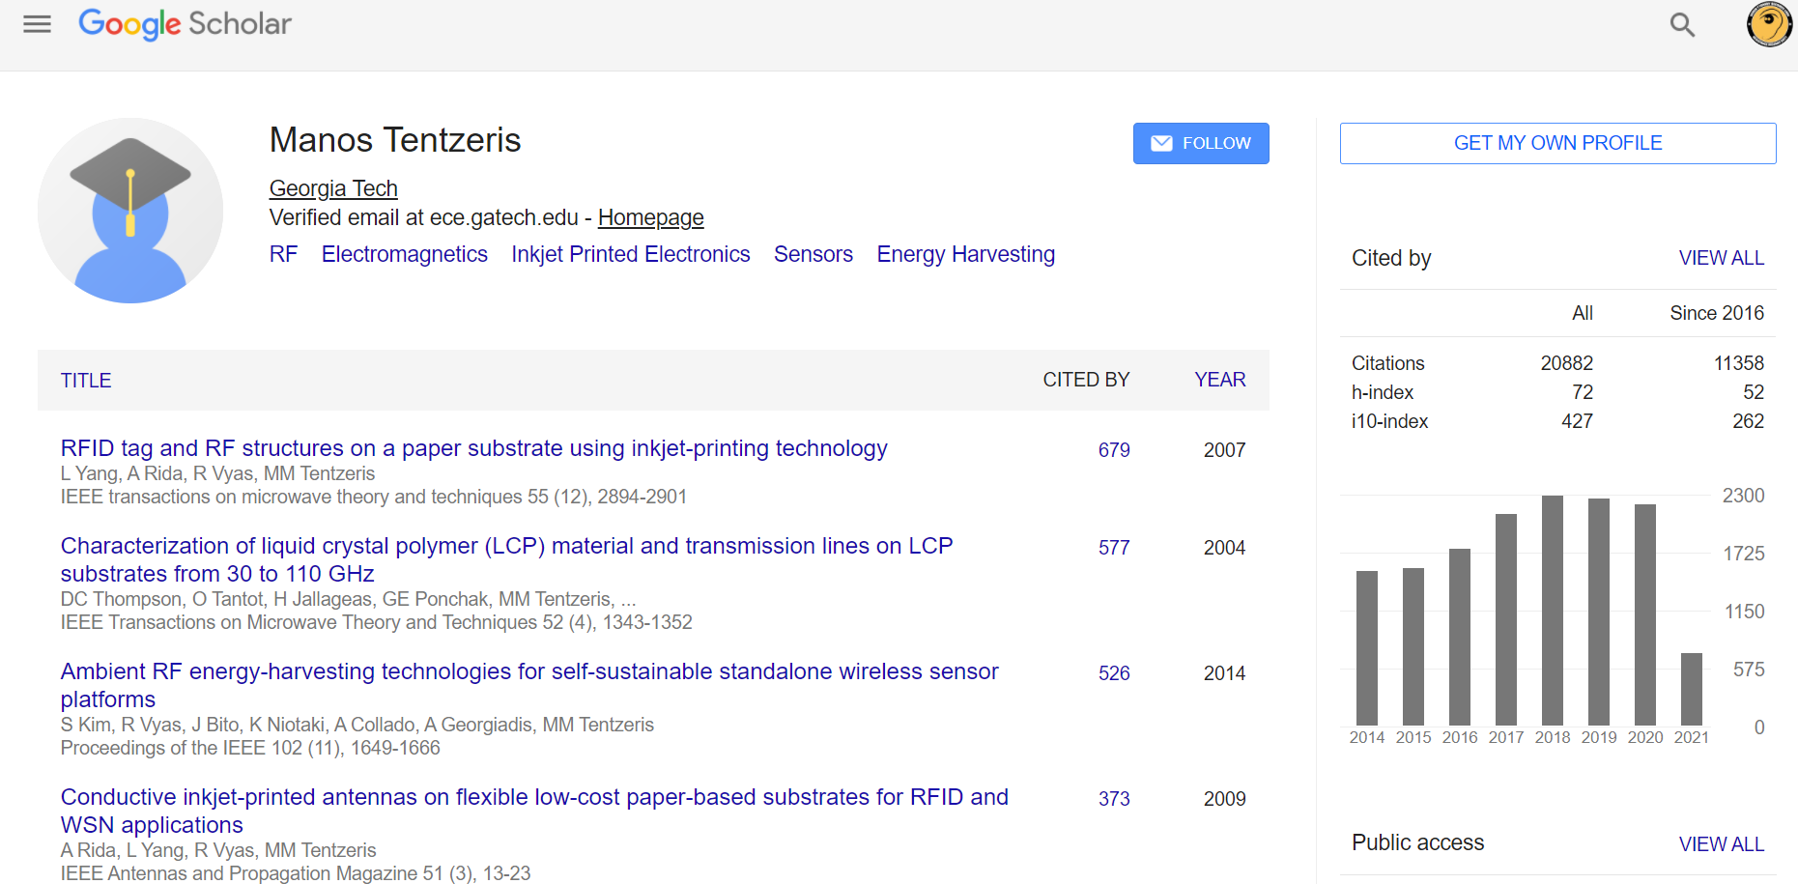Image resolution: width=1798 pixels, height=884 pixels.
Task: Open the Homepage link
Action: [650, 217]
